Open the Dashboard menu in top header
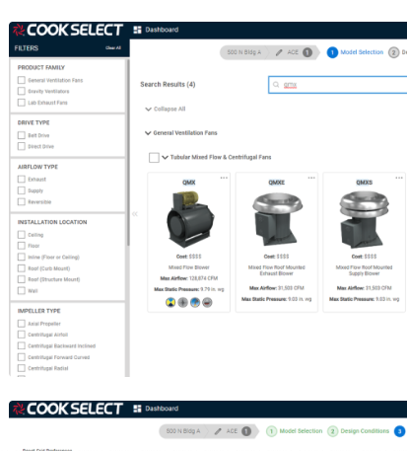The image size is (407, 451). point(162,30)
